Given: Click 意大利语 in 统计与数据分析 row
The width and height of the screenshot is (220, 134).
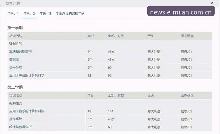Looking at the screenshot, I should coord(154,127).
